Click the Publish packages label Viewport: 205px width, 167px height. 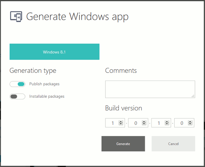pyautogui.click(x=44, y=84)
